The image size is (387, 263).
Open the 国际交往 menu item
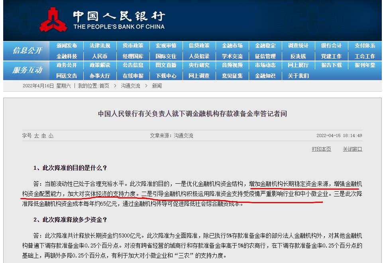[x=166, y=56]
